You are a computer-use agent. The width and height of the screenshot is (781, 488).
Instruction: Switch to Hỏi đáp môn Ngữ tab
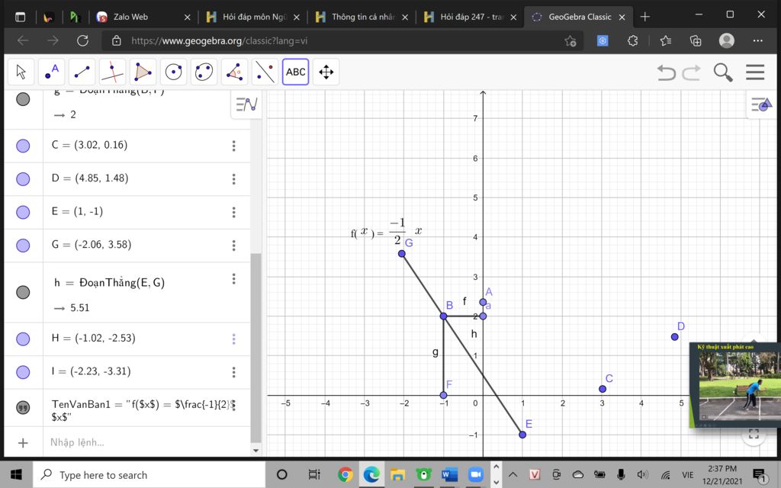point(253,17)
